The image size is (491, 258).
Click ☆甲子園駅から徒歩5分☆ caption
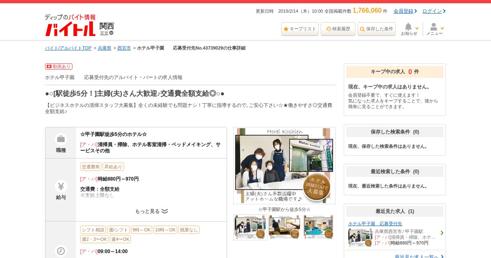[284, 209]
